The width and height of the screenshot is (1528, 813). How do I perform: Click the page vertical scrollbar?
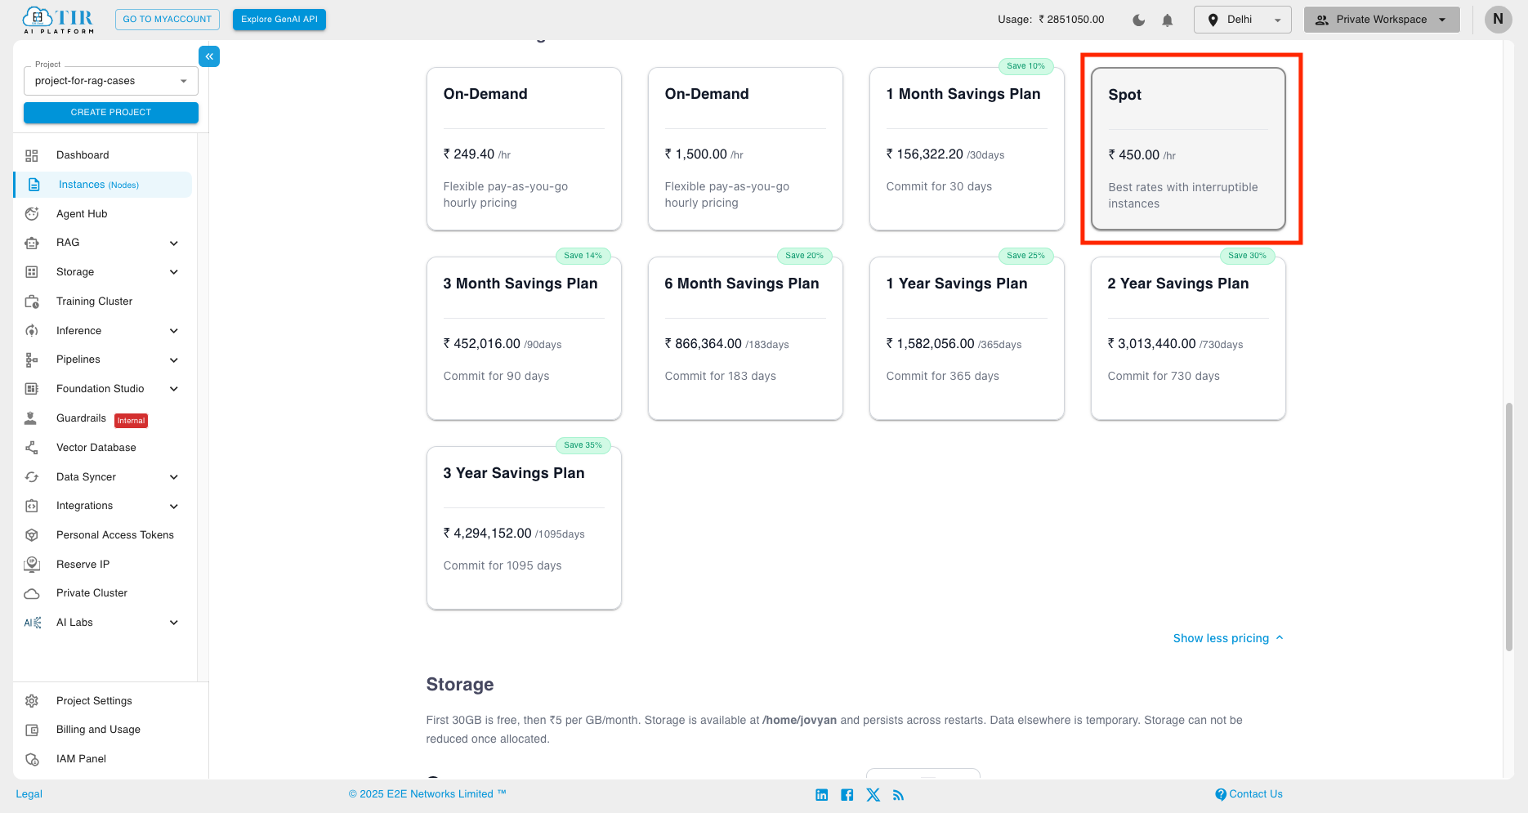pyautogui.click(x=1508, y=526)
